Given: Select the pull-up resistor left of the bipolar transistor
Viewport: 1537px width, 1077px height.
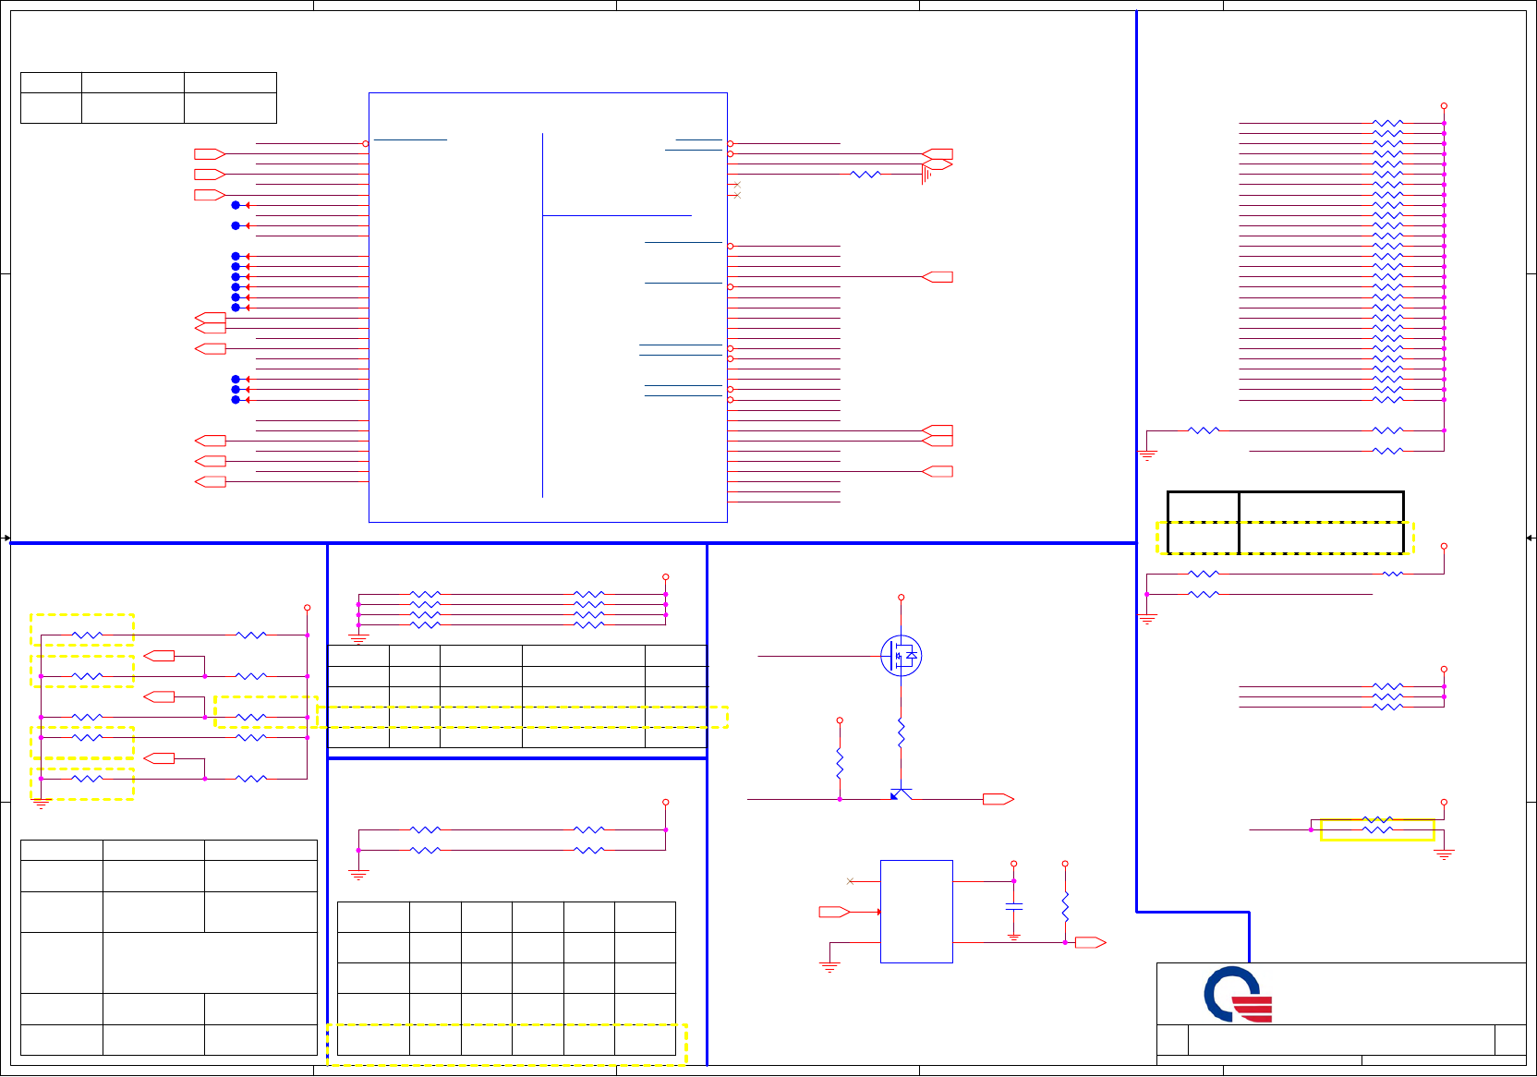Looking at the screenshot, I should (840, 764).
